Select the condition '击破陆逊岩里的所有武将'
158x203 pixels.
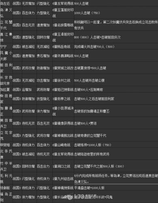[92, 154]
